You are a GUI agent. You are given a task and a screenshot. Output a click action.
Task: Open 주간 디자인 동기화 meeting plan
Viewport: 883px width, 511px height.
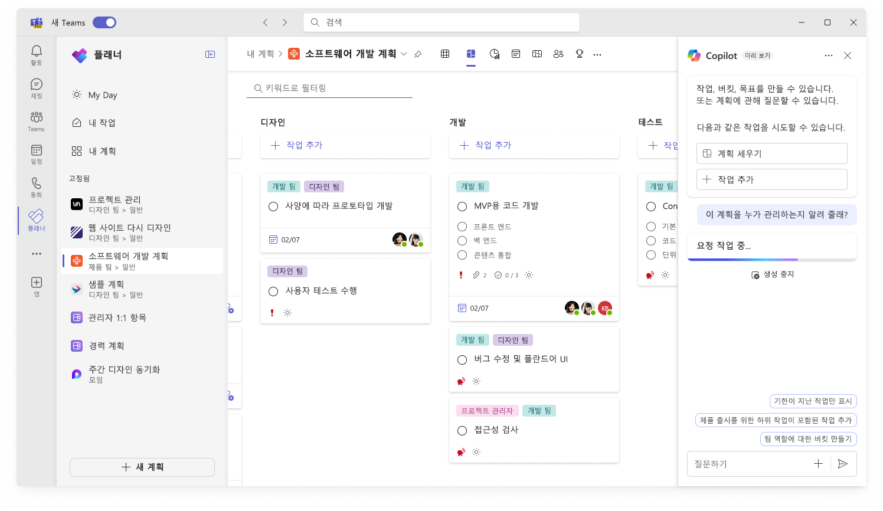(x=142, y=374)
